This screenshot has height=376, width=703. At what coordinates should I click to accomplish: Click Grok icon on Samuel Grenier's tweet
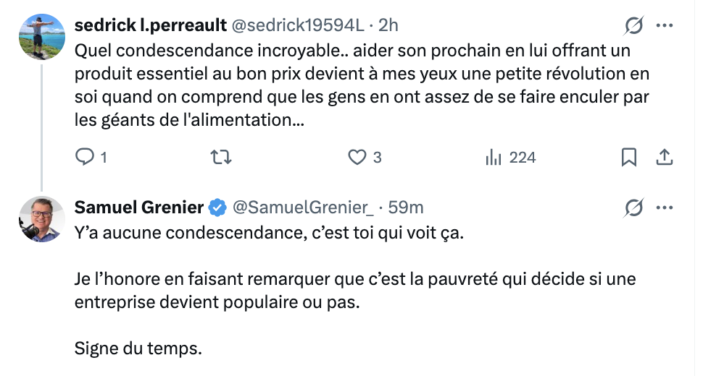pyautogui.click(x=633, y=208)
